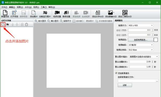Click the Taobao icon in the slide list toolbar
Screen dimensions: 161x97
pyautogui.click(x=8, y=24)
